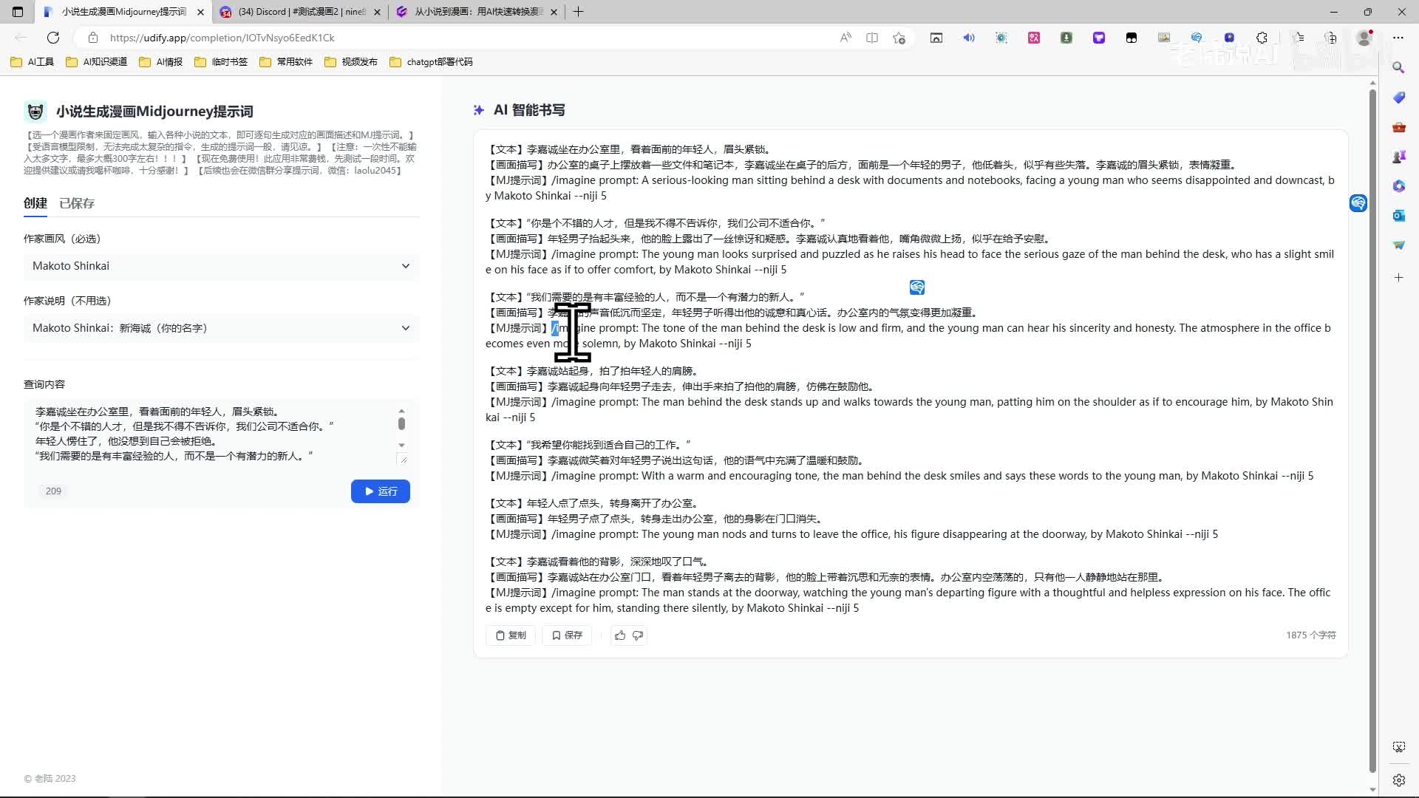The width and height of the screenshot is (1419, 798).
Task: Click the 保存 save button
Action: 567,635
